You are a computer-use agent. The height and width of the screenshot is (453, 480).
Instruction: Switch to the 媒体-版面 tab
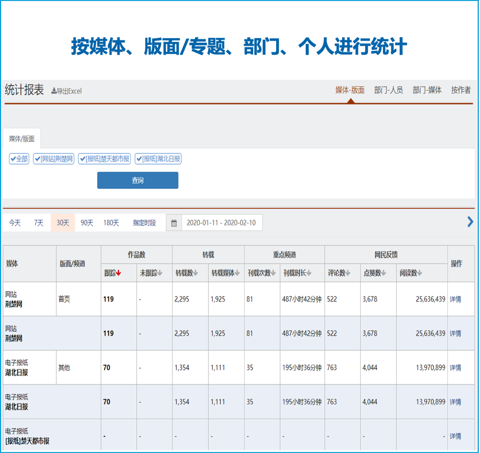pos(350,90)
